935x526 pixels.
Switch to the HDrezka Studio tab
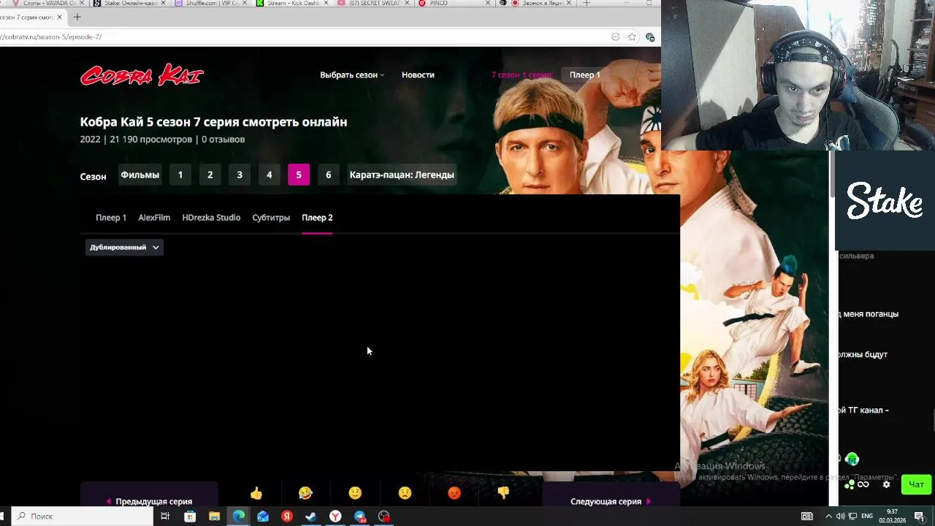point(211,218)
